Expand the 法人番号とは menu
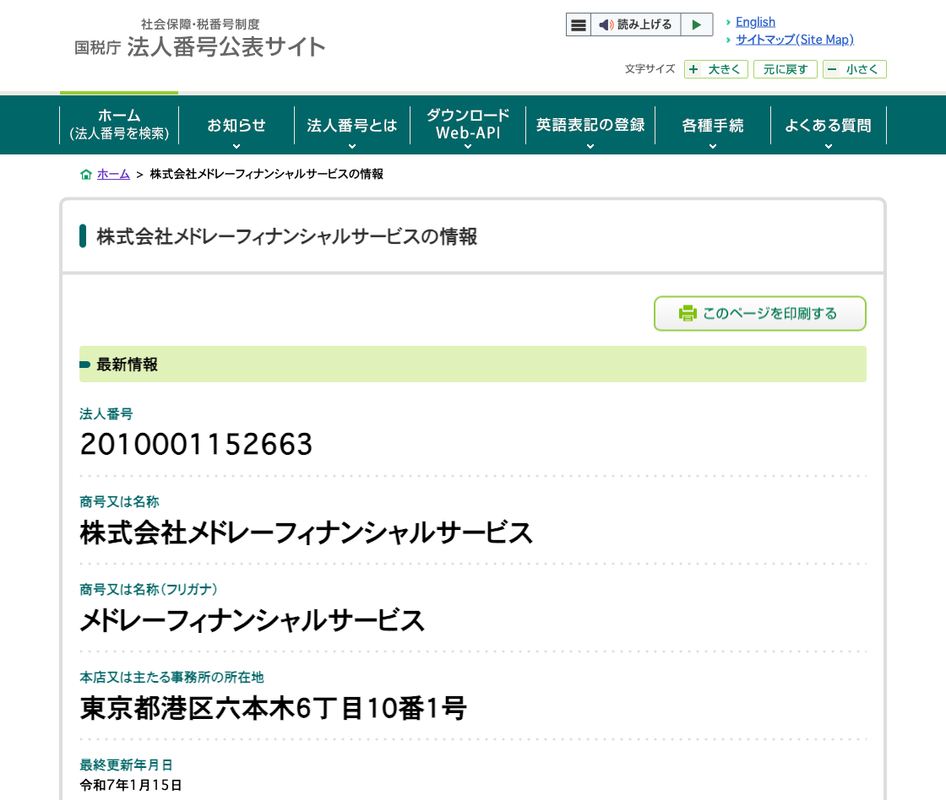This screenshot has width=946, height=800. click(x=351, y=125)
